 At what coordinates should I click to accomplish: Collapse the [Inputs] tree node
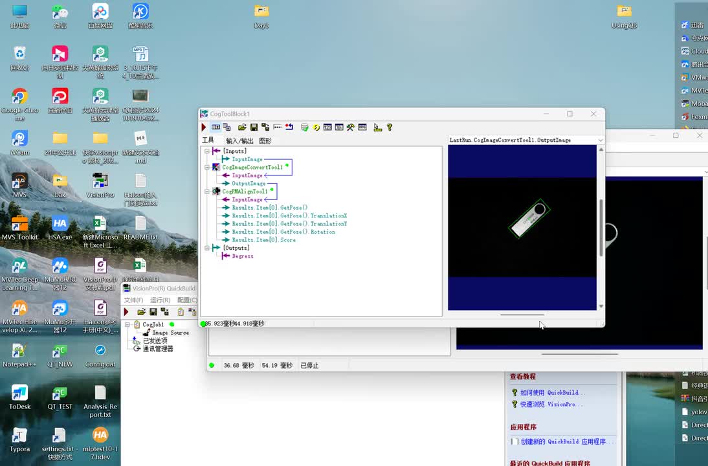pos(208,151)
